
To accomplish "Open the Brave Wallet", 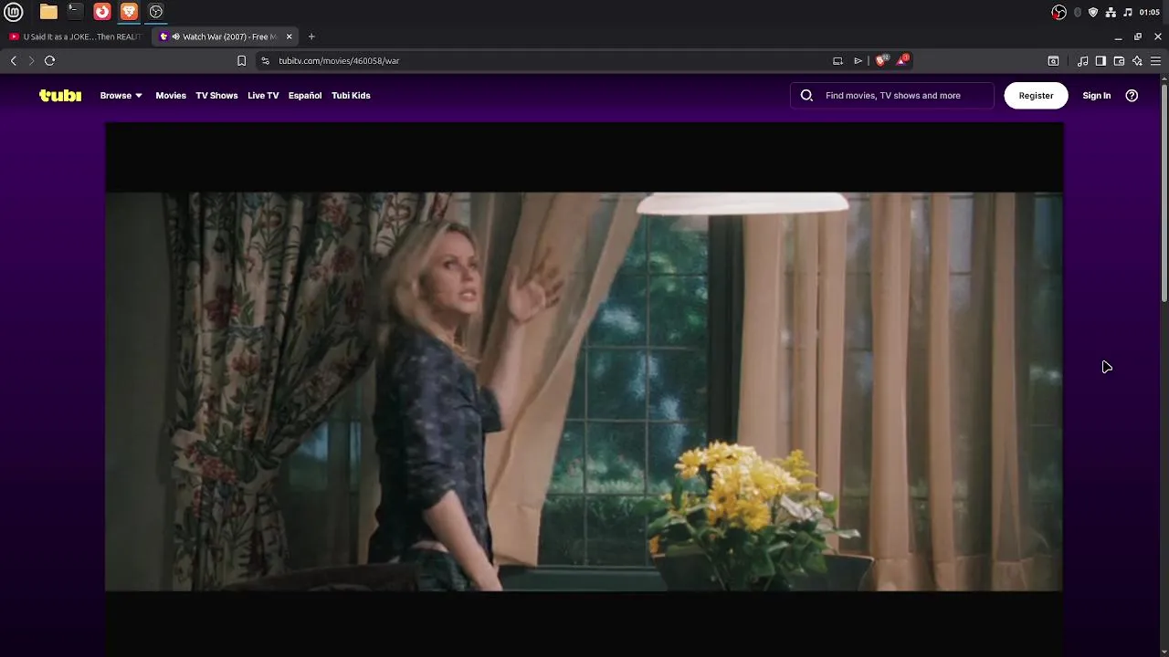I will [x=1119, y=60].
